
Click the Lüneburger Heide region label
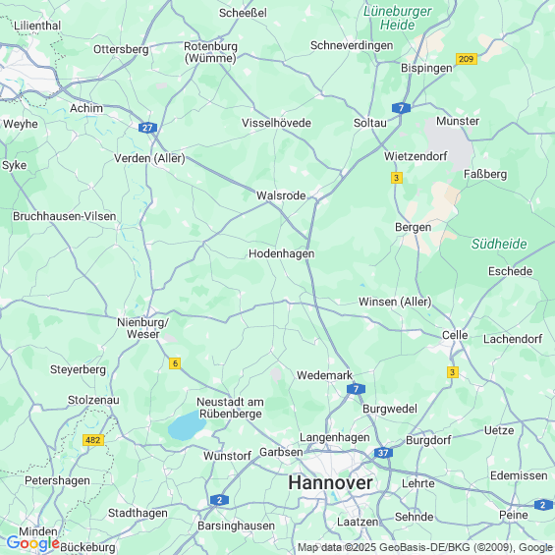click(x=397, y=18)
